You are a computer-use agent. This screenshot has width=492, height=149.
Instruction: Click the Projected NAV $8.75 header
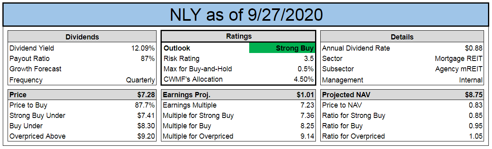(x=402, y=95)
